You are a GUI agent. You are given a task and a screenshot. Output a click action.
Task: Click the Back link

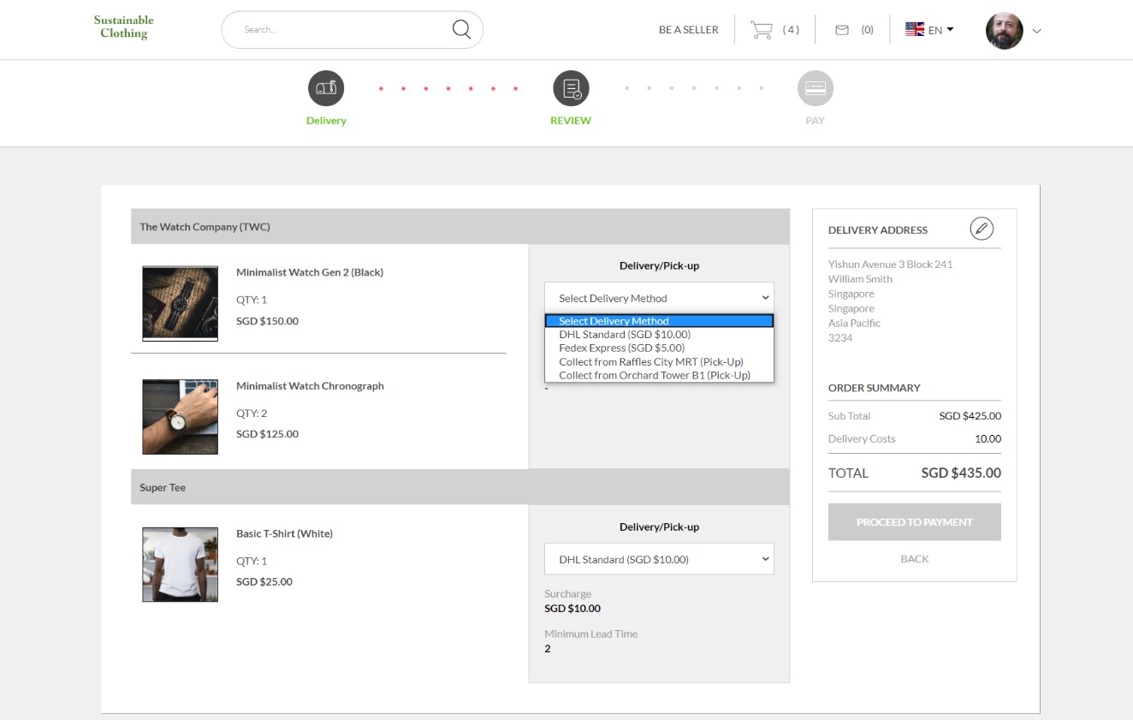tap(914, 558)
